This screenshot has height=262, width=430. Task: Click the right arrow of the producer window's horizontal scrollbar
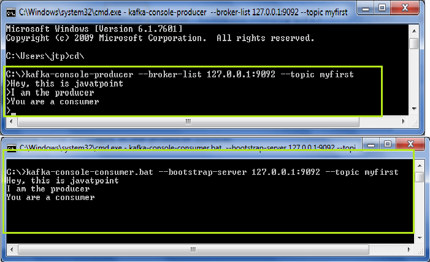click(x=405, y=121)
